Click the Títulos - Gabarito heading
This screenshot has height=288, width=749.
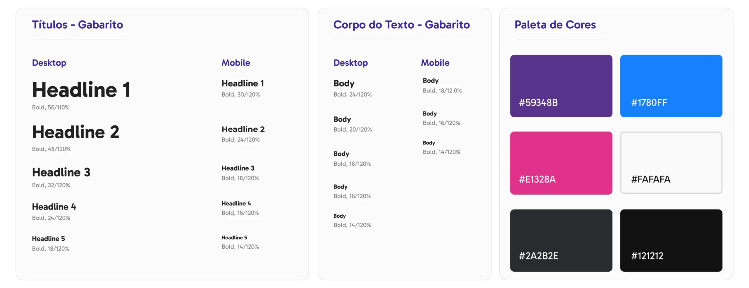pos(78,25)
